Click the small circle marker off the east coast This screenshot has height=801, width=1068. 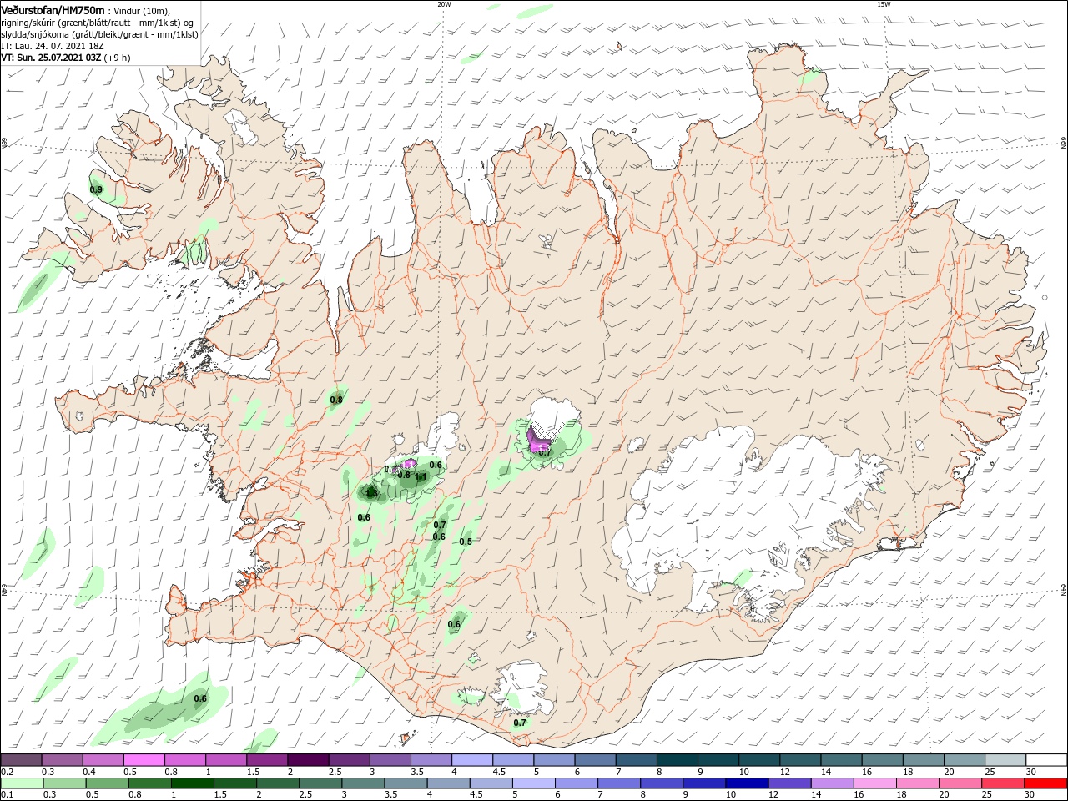tap(1045, 297)
